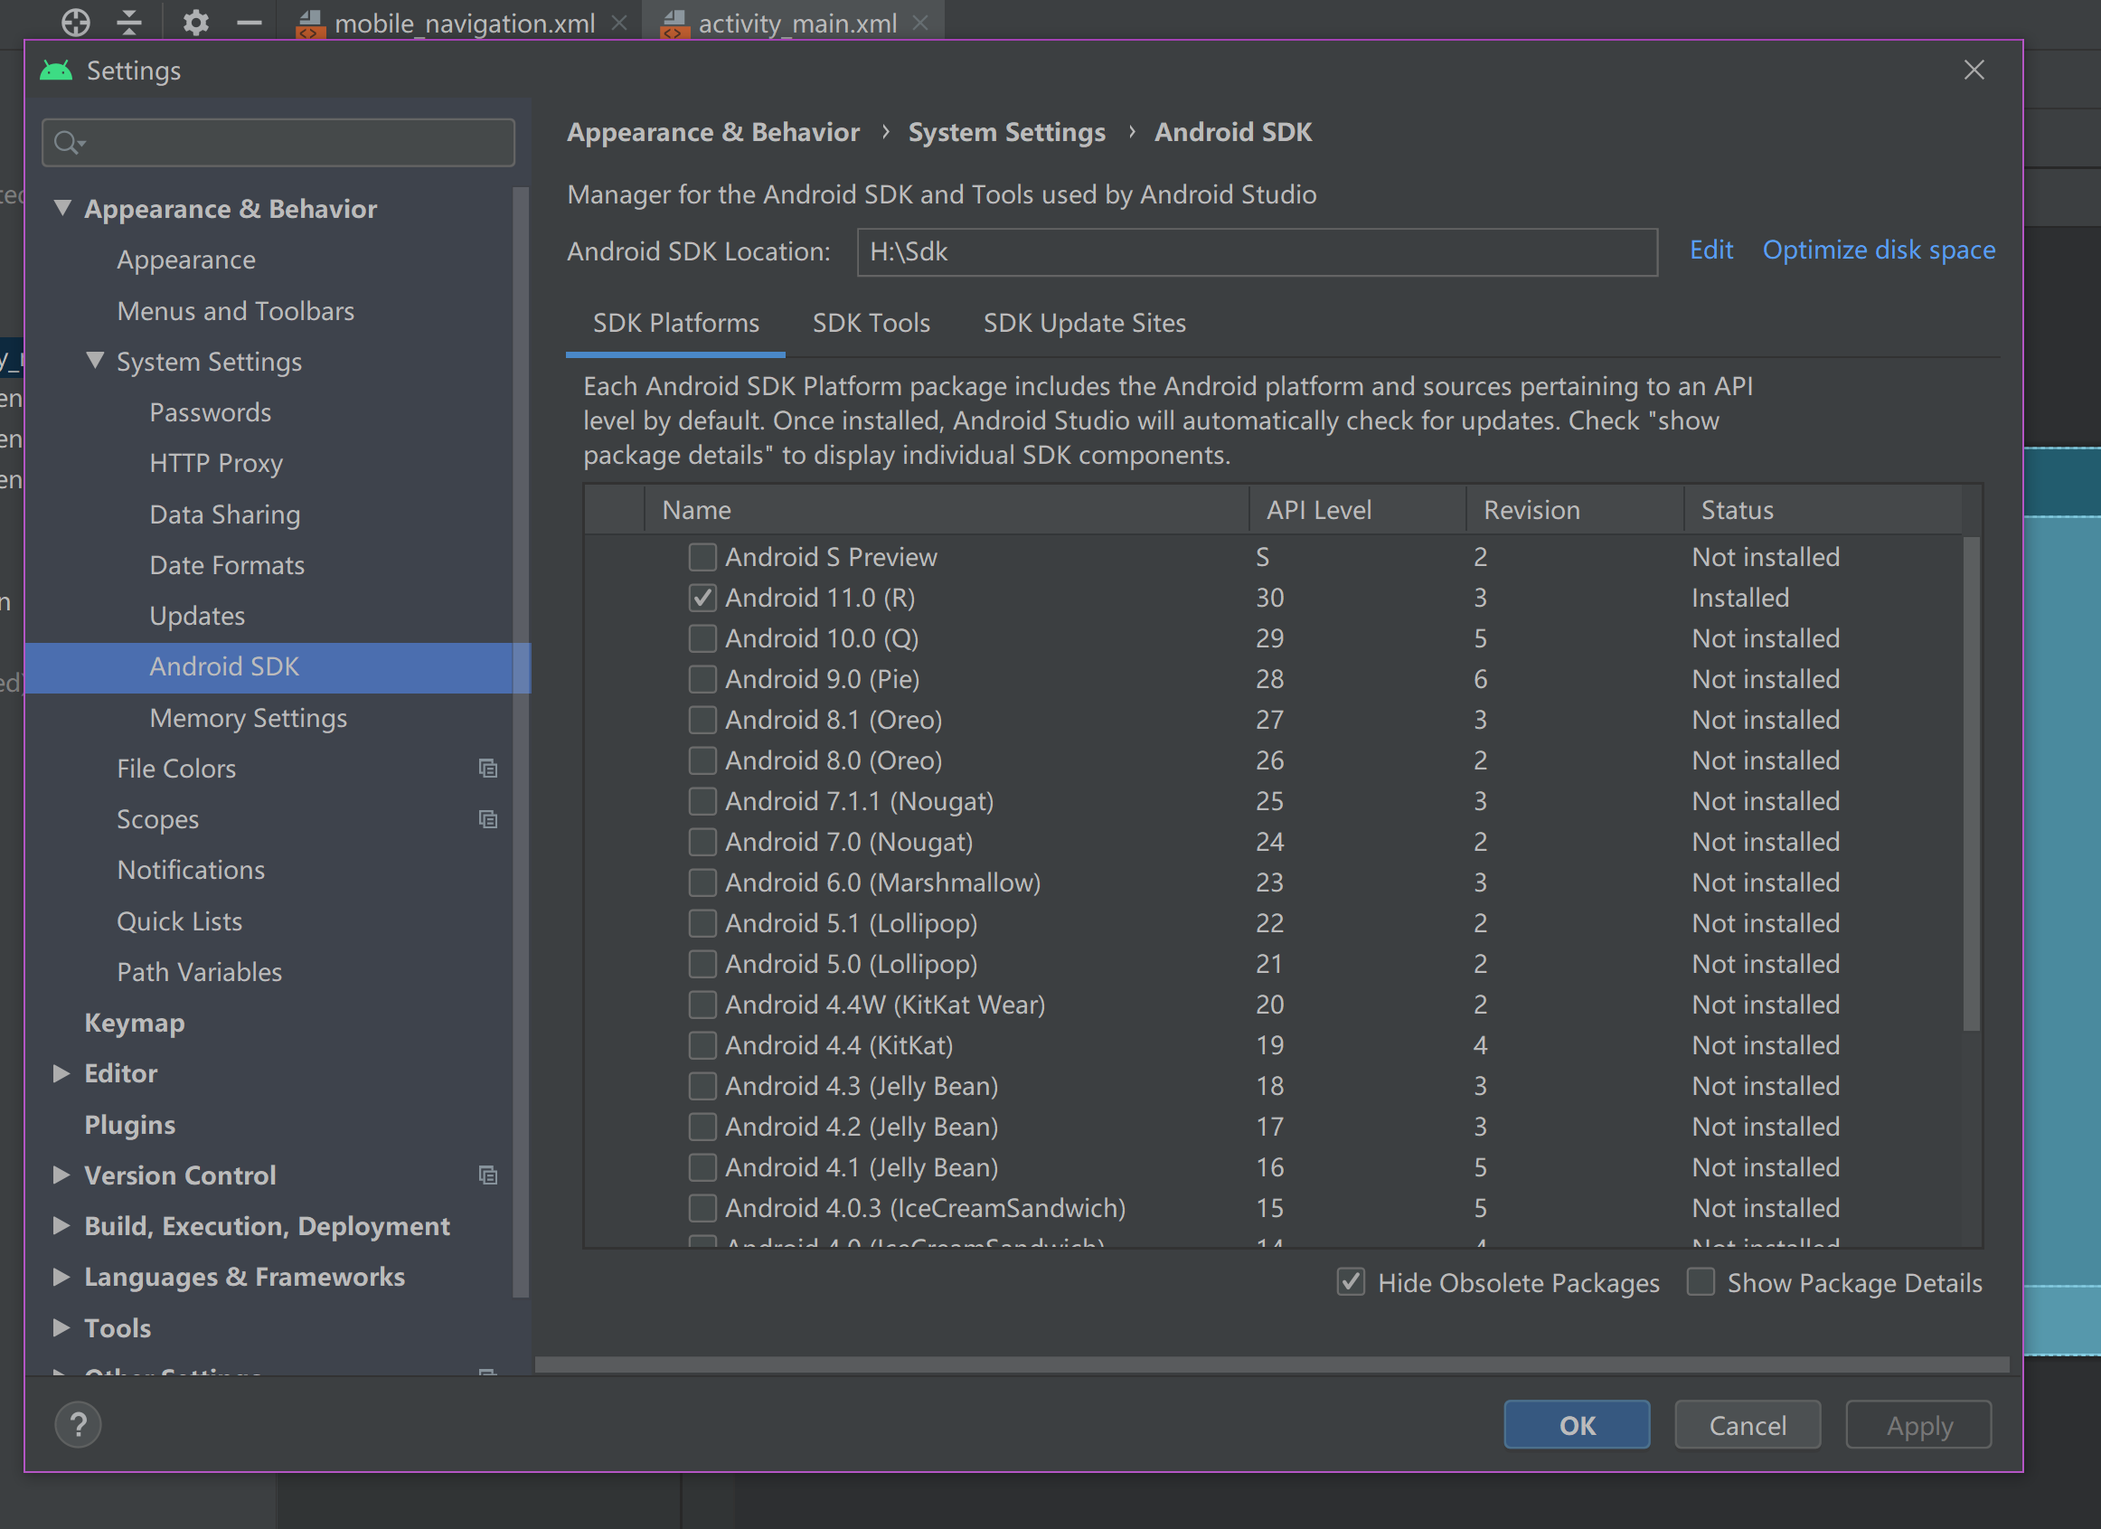Select Menus and Toolbars item
This screenshot has height=1529, width=2101.
pos(235,310)
